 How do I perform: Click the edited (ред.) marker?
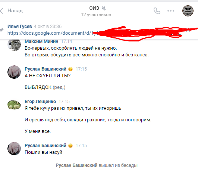point(59,87)
